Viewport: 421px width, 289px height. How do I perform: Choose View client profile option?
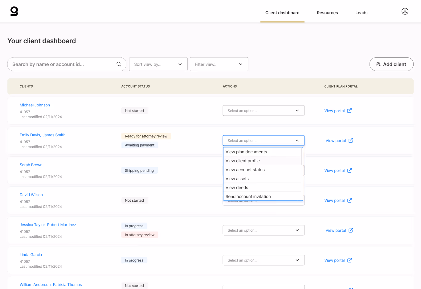click(262, 161)
